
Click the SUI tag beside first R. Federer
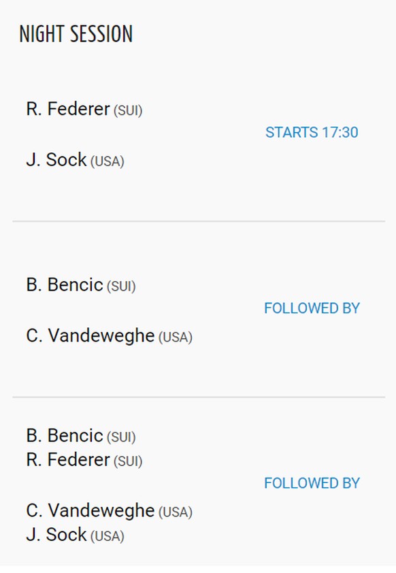coord(128,110)
